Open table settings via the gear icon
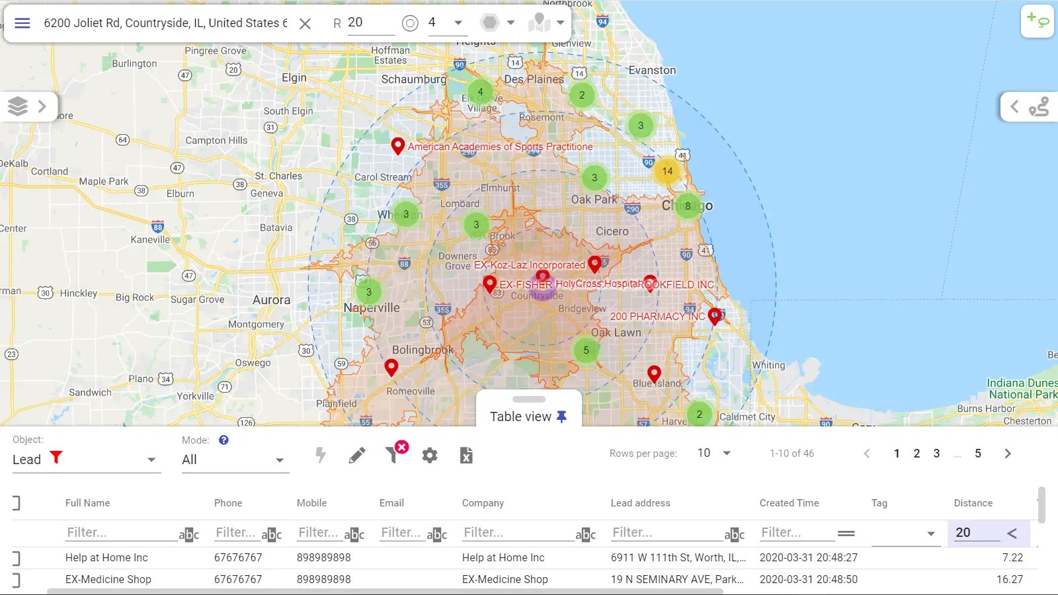 (x=430, y=455)
